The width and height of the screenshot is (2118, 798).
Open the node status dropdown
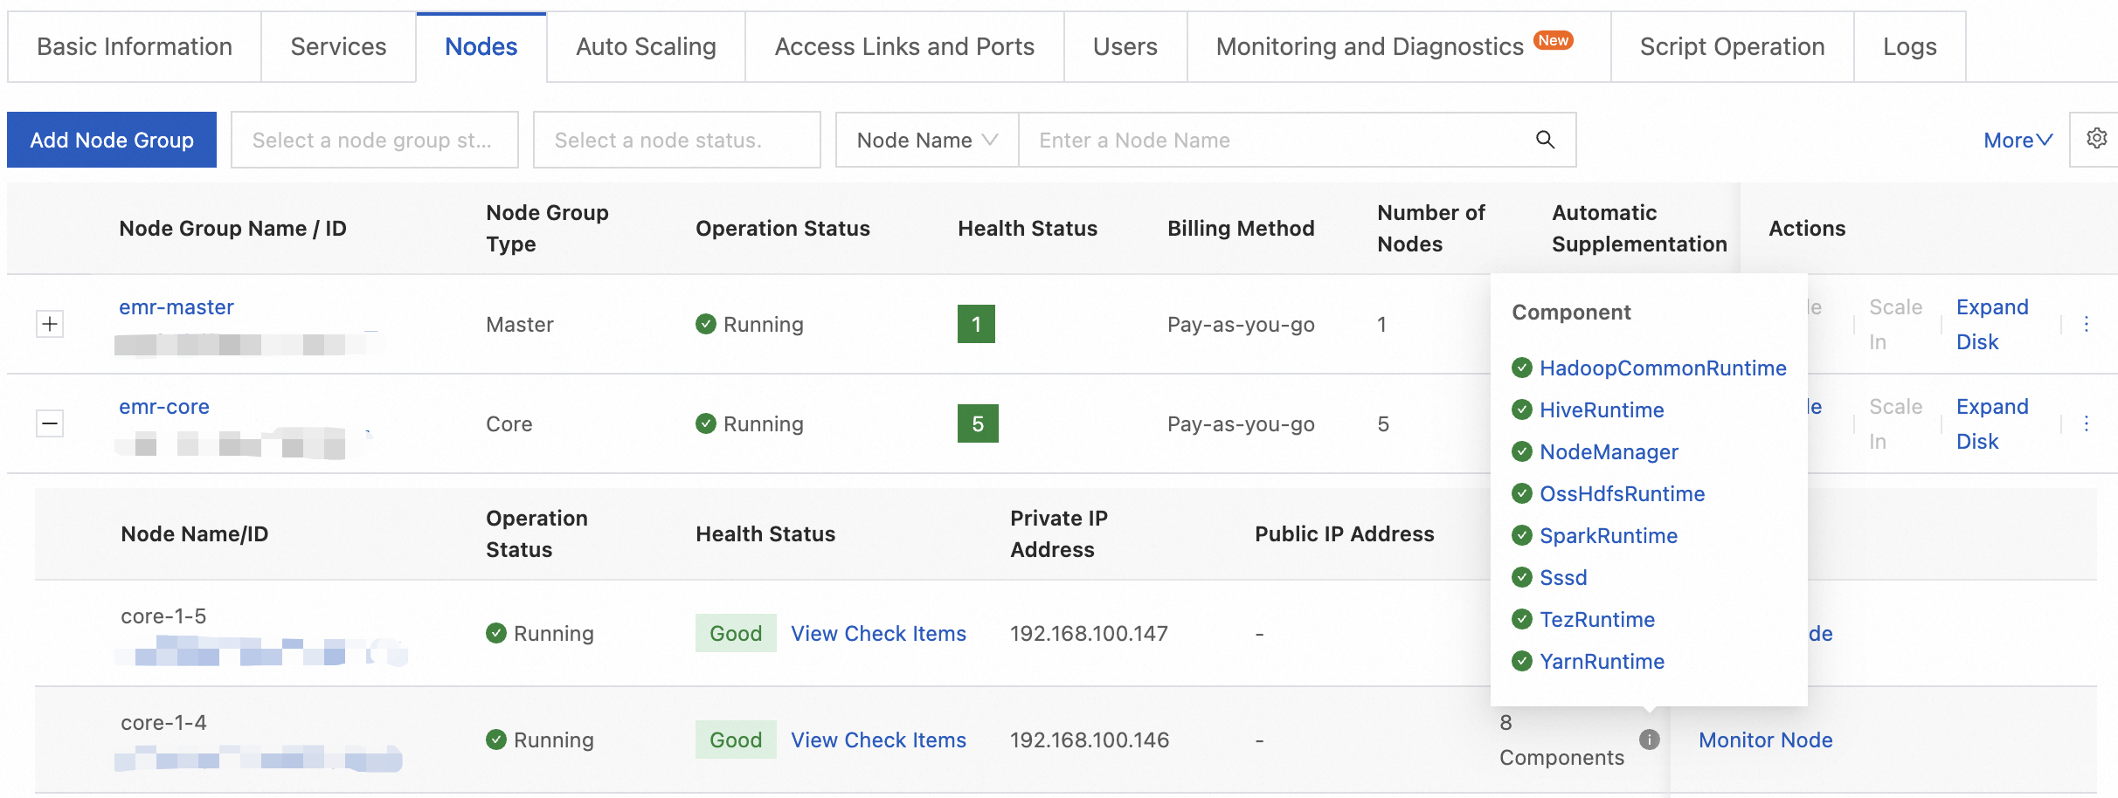coord(676,140)
